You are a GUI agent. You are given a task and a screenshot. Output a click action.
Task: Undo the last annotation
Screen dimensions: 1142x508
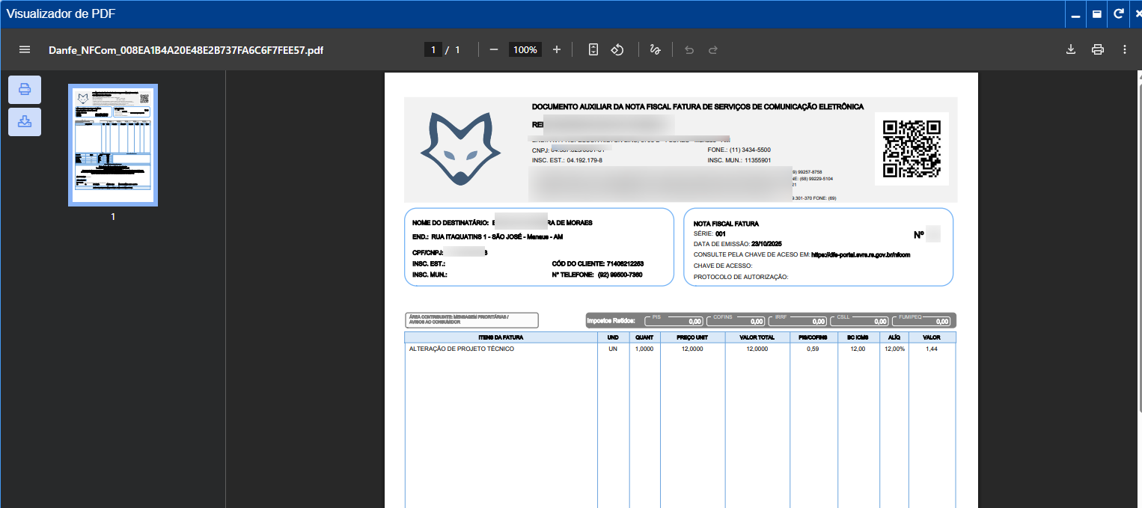689,49
